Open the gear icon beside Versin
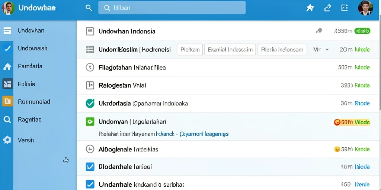Viewport: 381px width, 190px height. (7, 140)
